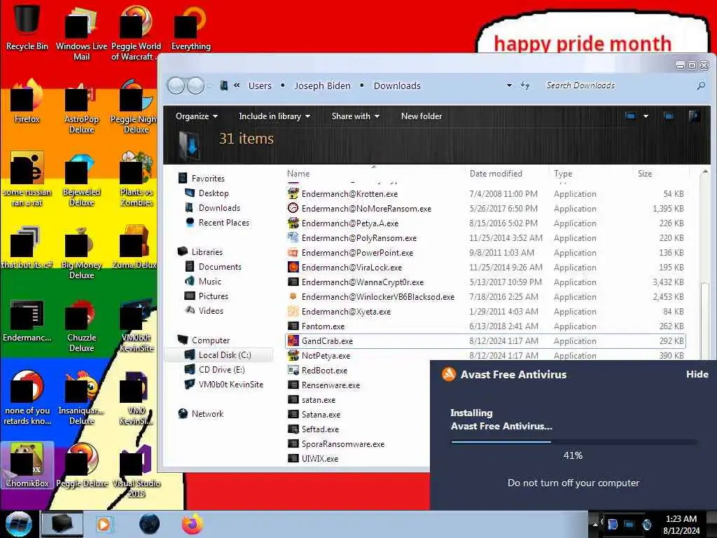Click the Downloads breadcrumb segment
The height and width of the screenshot is (538, 717).
(x=397, y=85)
